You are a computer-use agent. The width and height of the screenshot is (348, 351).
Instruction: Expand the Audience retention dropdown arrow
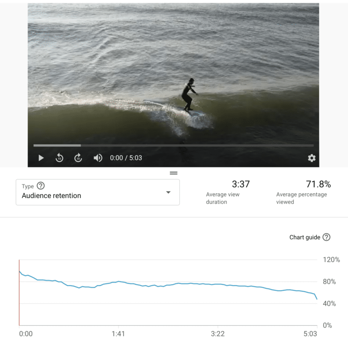(x=169, y=192)
